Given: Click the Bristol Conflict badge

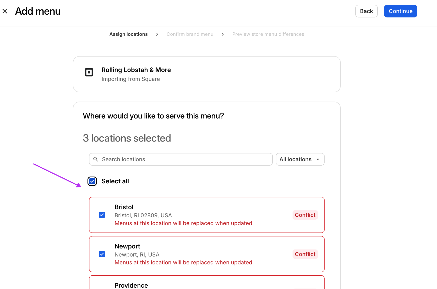Looking at the screenshot, I should (305, 215).
